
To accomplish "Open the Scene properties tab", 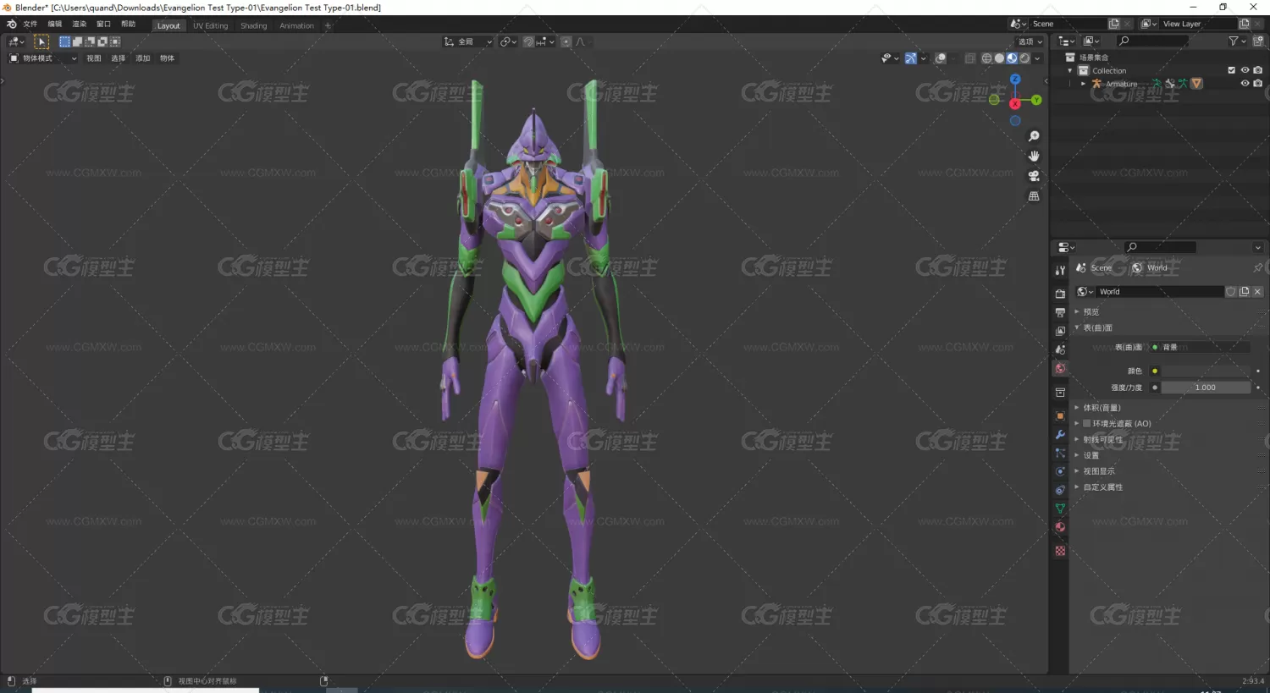I will 1060,349.
